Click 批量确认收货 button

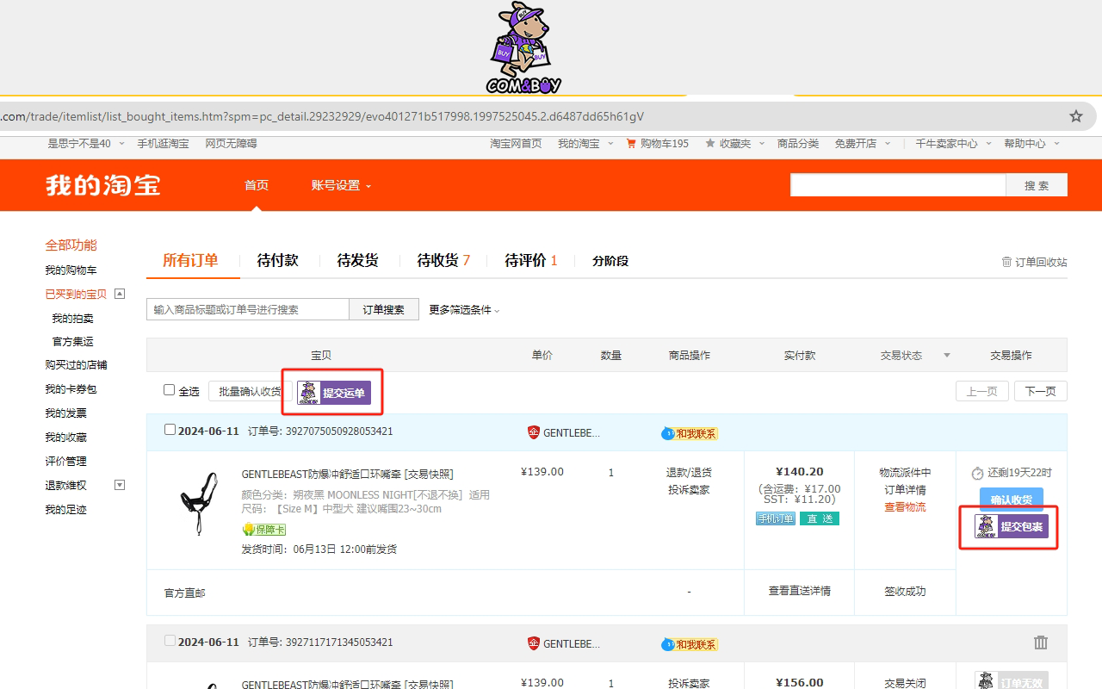coord(250,391)
